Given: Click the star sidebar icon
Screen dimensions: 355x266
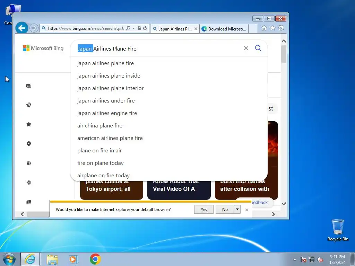Looking at the screenshot, I should [29, 124].
